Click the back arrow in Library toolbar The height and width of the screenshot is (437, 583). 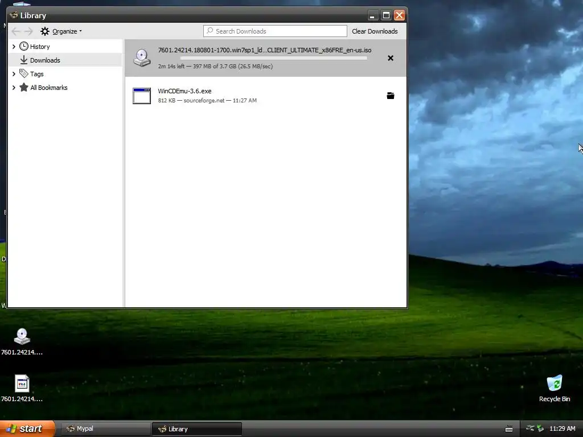tap(15, 31)
